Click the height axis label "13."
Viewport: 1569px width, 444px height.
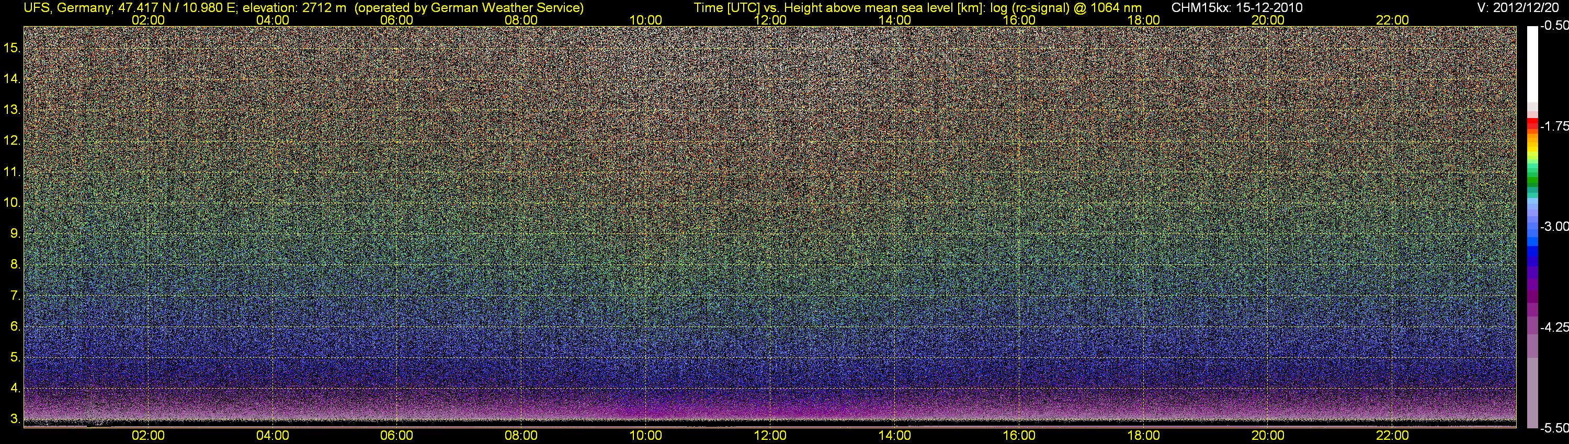(x=13, y=110)
